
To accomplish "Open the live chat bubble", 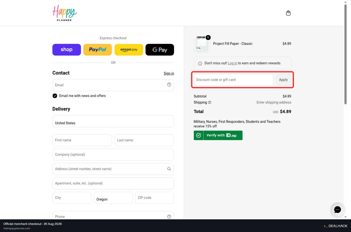I will 337,210.
